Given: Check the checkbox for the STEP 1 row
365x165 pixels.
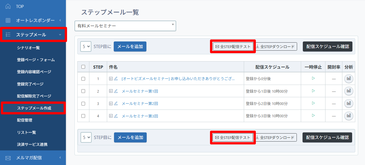Looking at the screenshot, I should click(83, 79).
